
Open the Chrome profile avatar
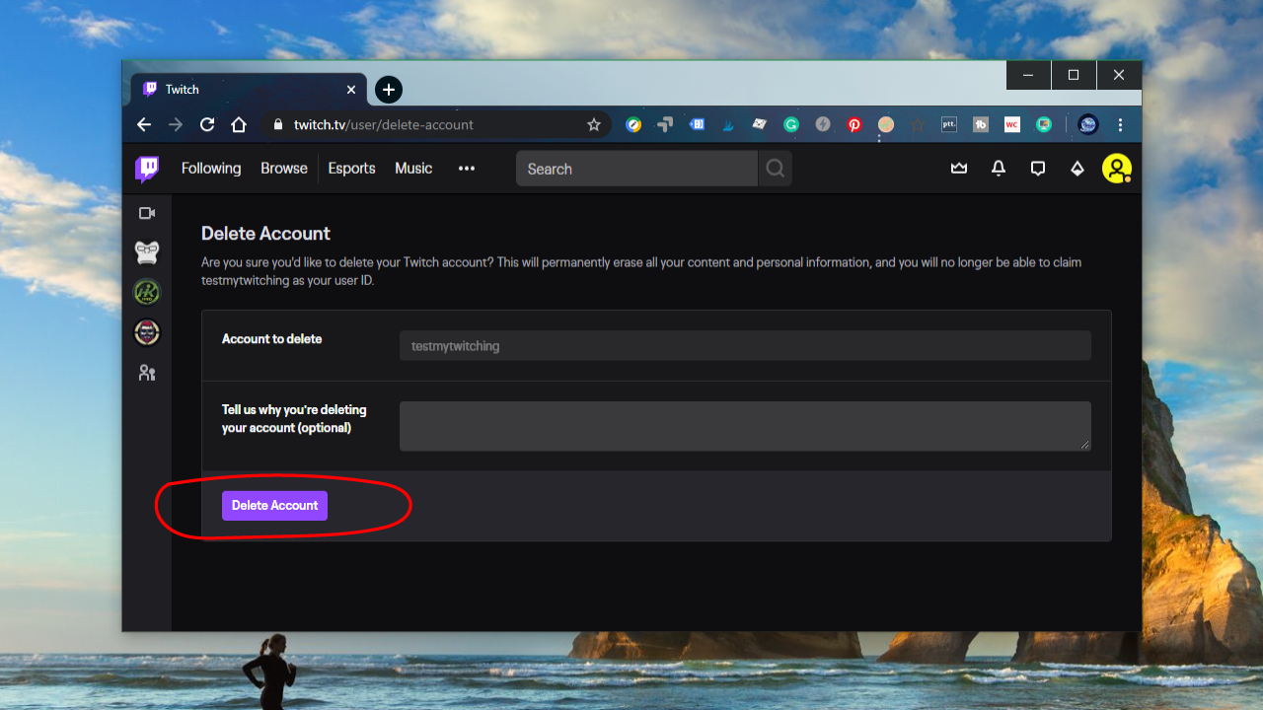pyautogui.click(x=1088, y=125)
